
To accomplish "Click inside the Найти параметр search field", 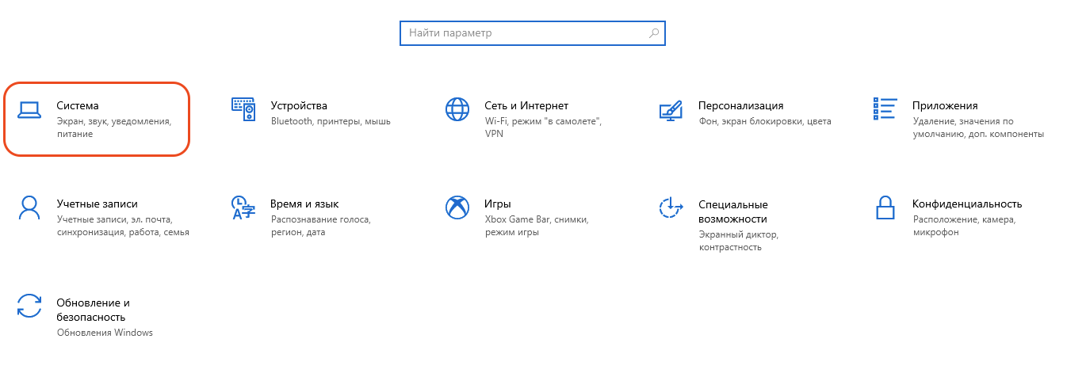I will coord(523,33).
